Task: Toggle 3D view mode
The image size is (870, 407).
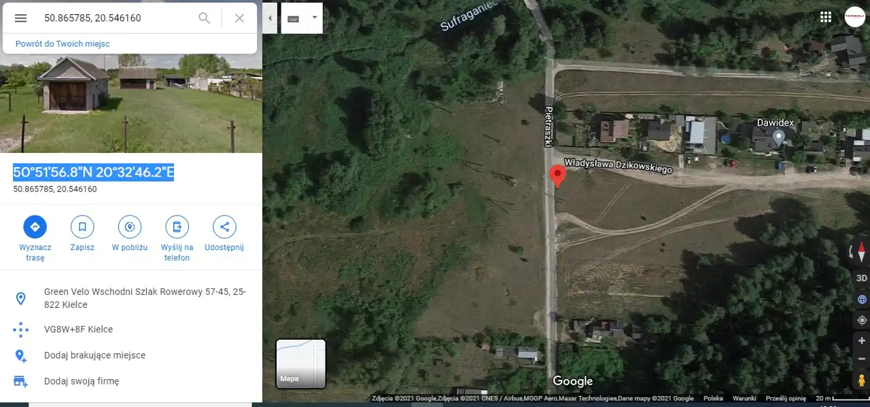Action: click(x=861, y=278)
